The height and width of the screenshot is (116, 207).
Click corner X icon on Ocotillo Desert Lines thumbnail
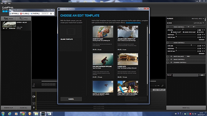click(112, 82)
